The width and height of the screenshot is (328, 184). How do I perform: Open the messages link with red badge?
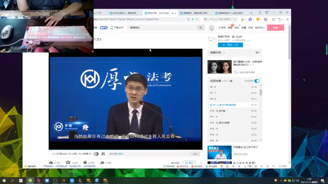230,27
